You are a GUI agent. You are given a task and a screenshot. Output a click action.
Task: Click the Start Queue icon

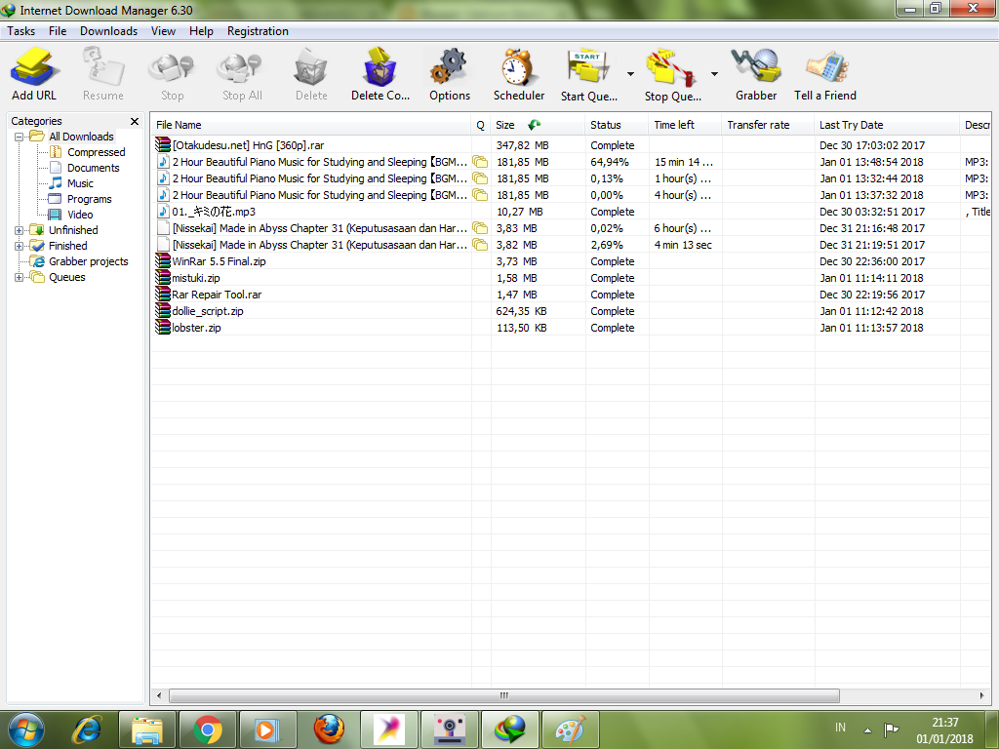[x=588, y=67]
